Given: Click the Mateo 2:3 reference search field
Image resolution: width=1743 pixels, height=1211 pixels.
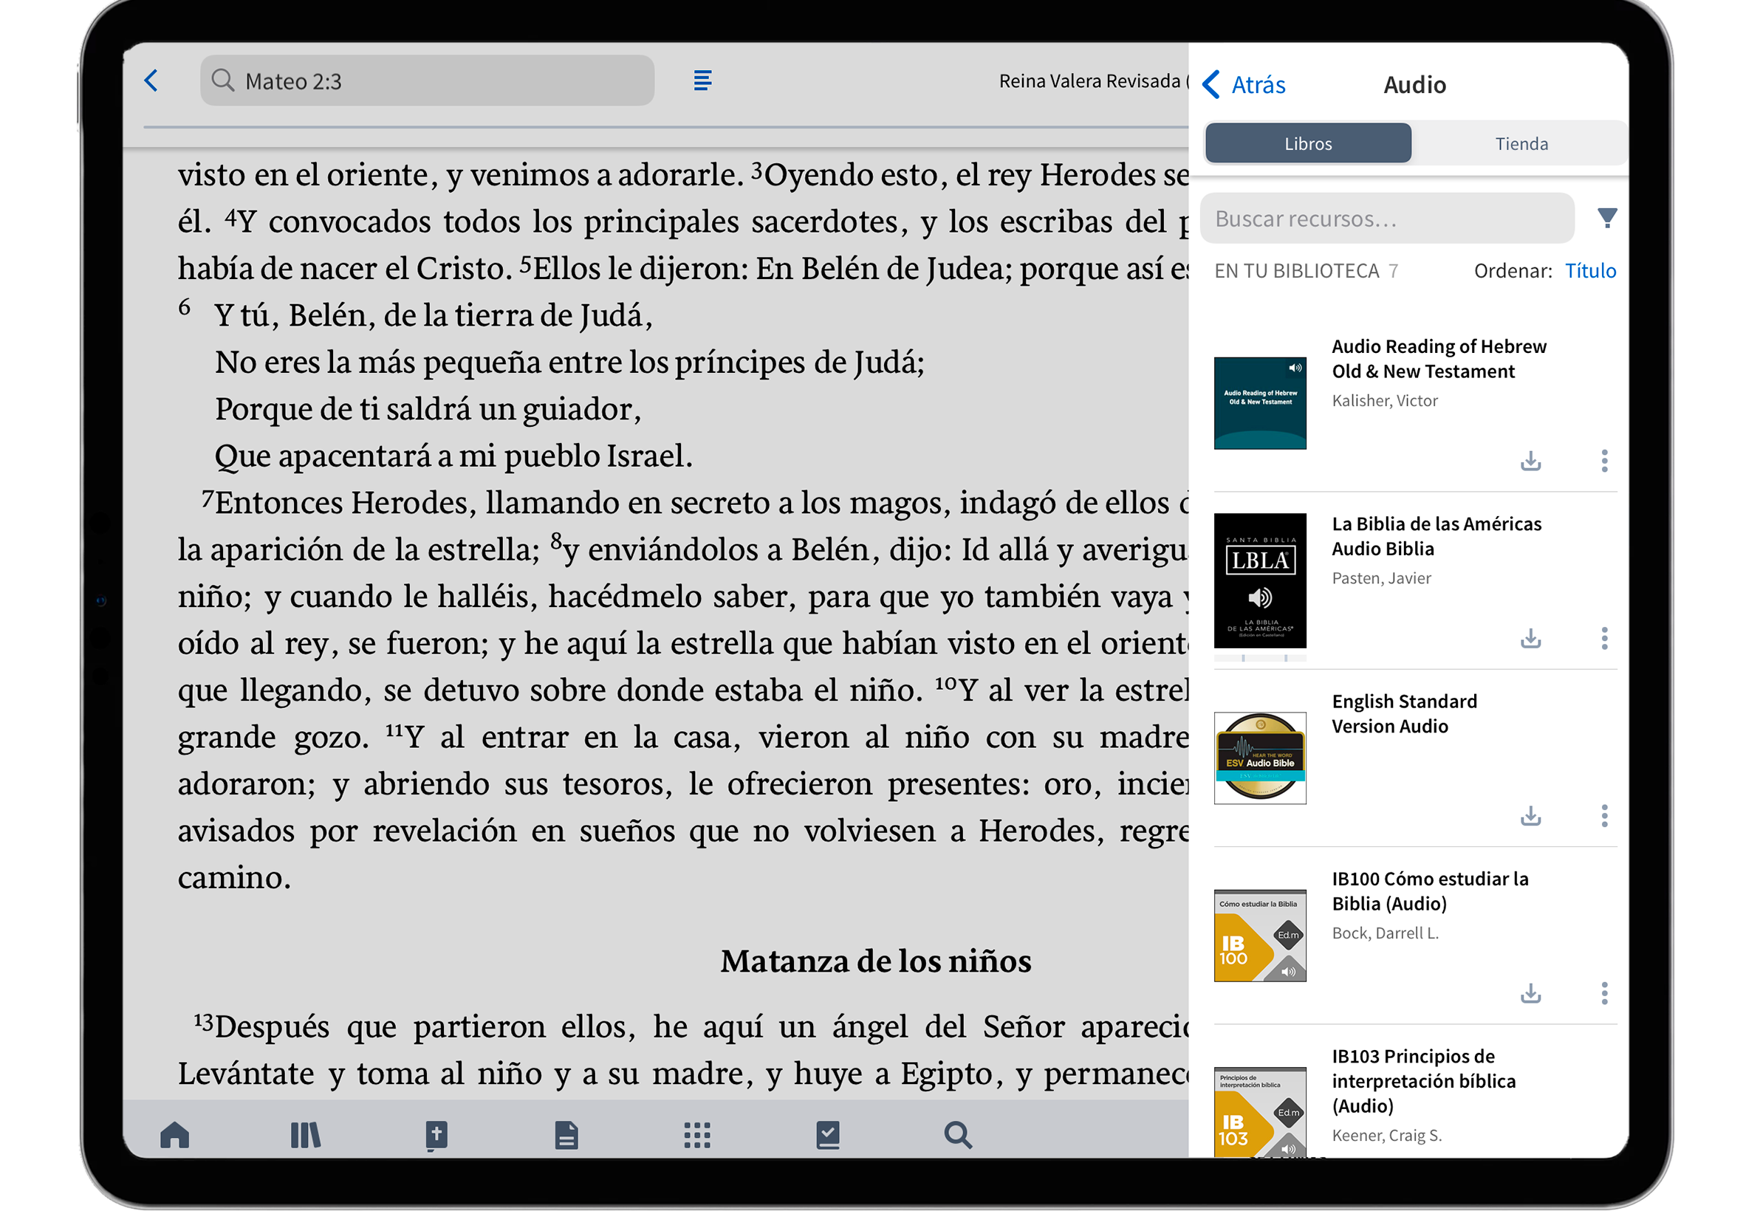Looking at the screenshot, I should coord(426,80).
